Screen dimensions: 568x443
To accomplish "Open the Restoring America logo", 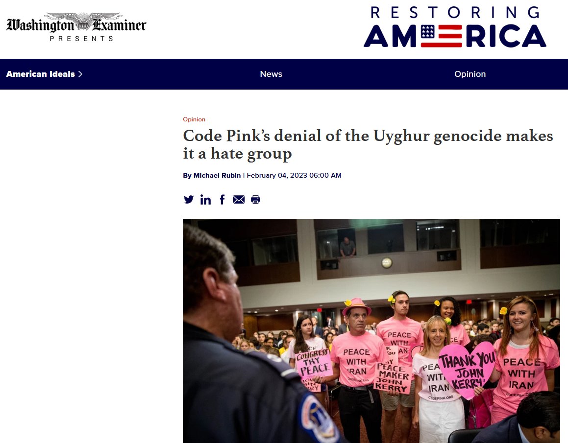I will (x=455, y=27).
